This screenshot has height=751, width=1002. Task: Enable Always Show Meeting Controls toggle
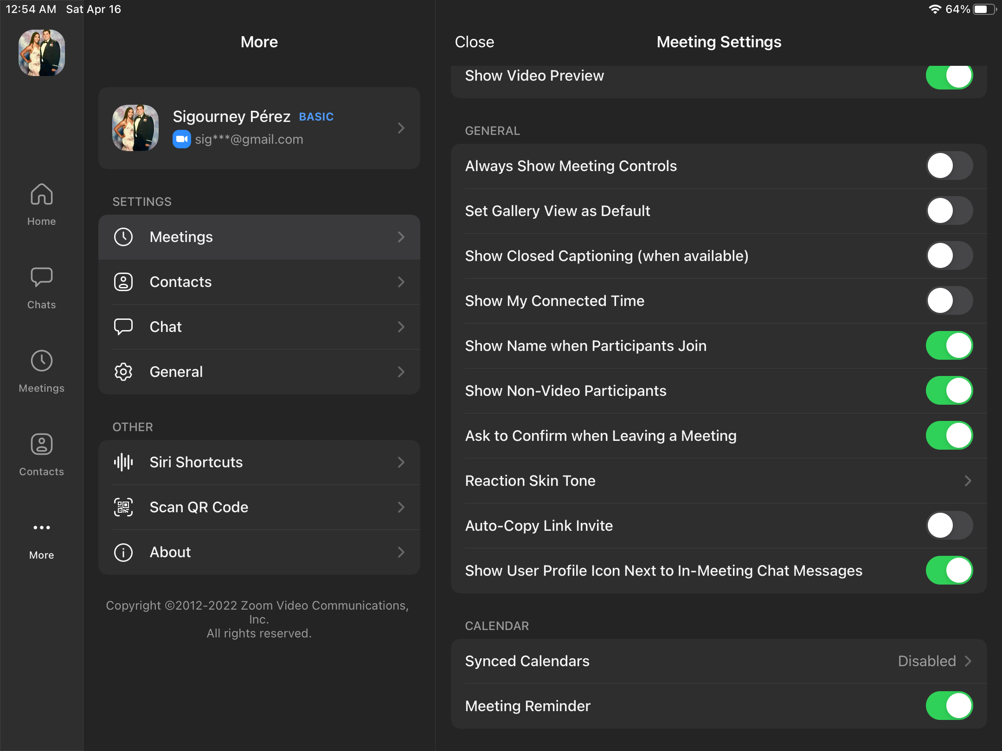coord(949,166)
